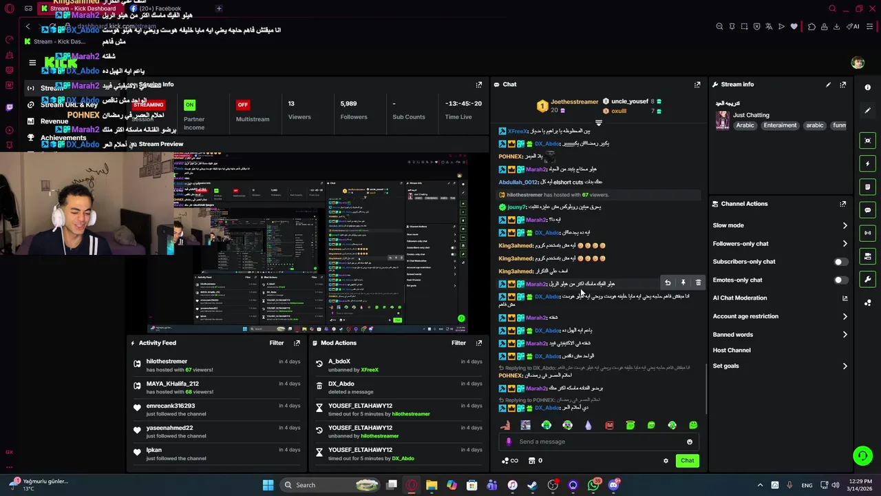Show hidden system tray icons
The image size is (881, 496).
click(x=760, y=485)
